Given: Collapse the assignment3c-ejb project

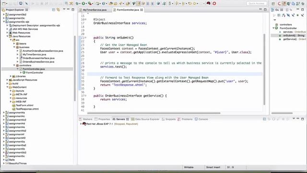Looking at the screenshot, I should click(x=4, y=22).
